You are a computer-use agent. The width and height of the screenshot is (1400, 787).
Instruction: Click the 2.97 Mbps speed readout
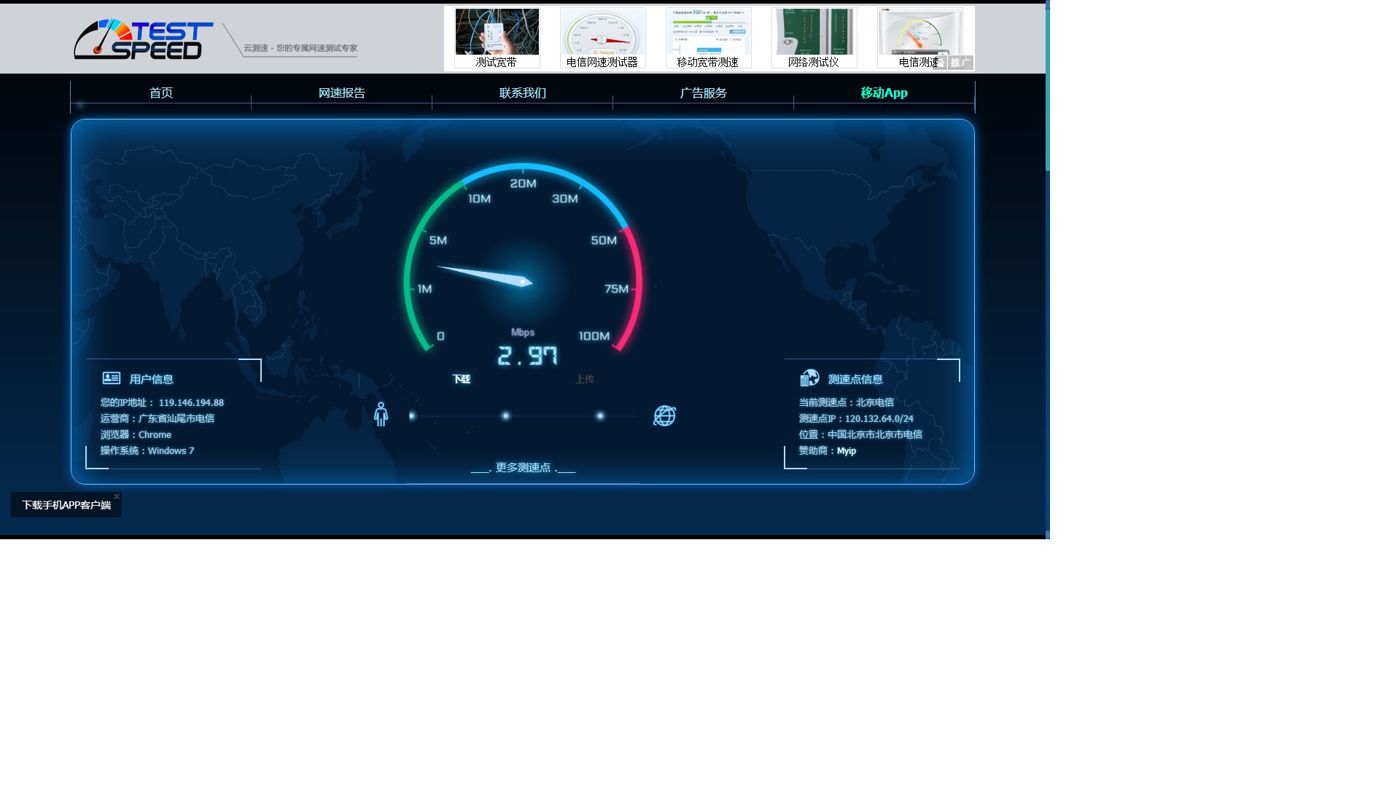pos(527,356)
